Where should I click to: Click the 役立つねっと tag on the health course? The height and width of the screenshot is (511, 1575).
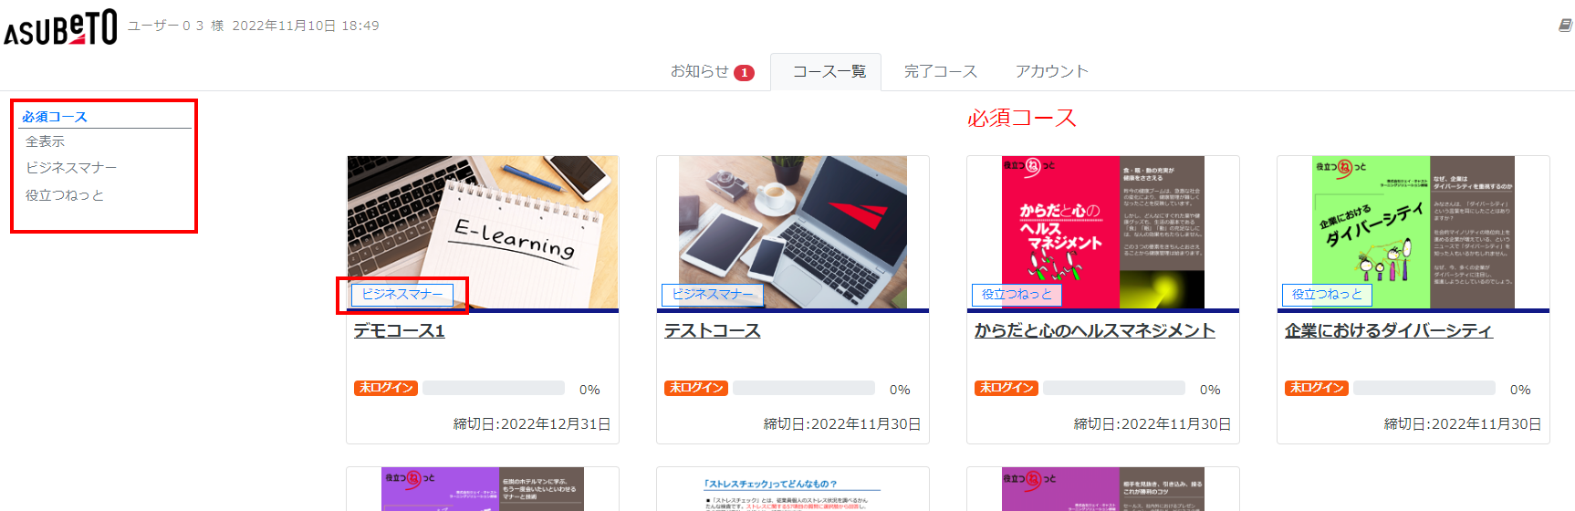(x=1016, y=294)
